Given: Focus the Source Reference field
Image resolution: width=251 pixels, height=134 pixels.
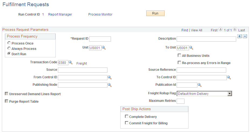Looking at the screenshot, I should pos(201,70).
